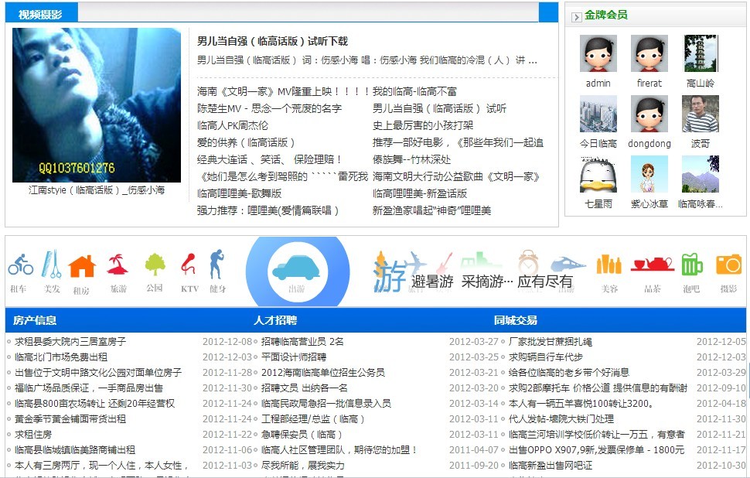Open the 公园 green tree icon
Screen dimensions: 750x478
click(x=155, y=265)
